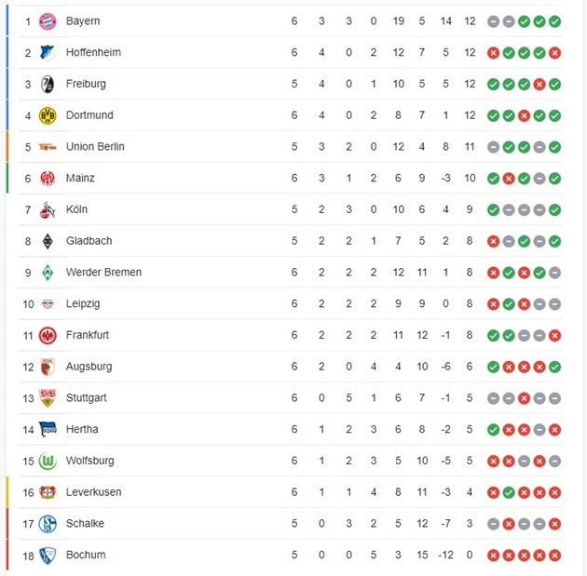Click the Bayern club crest icon
The height and width of the screenshot is (576, 587).
48,21
